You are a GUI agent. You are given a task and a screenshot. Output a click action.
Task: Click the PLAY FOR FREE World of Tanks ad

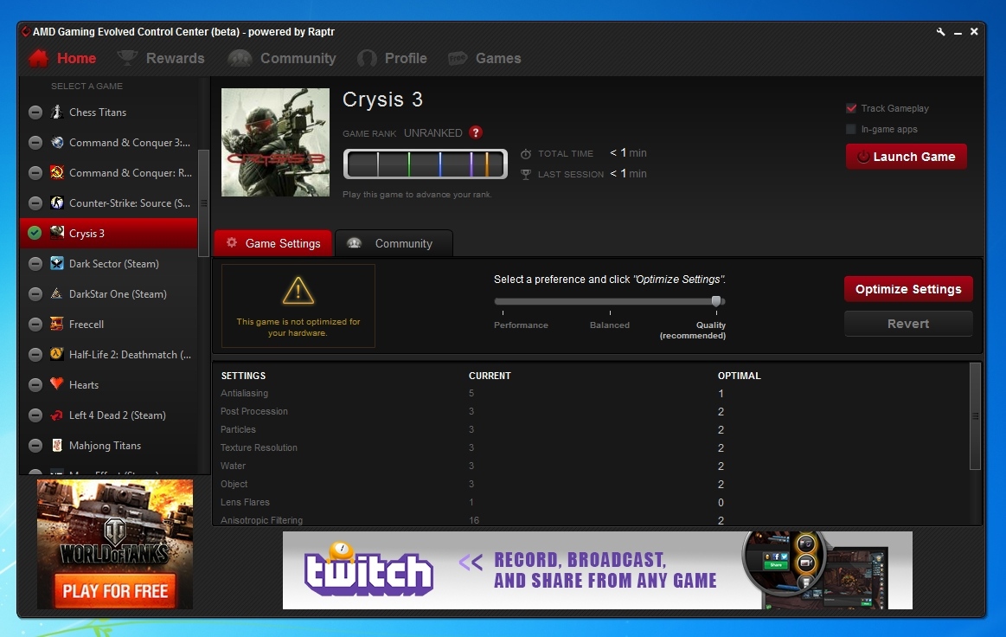[115, 544]
